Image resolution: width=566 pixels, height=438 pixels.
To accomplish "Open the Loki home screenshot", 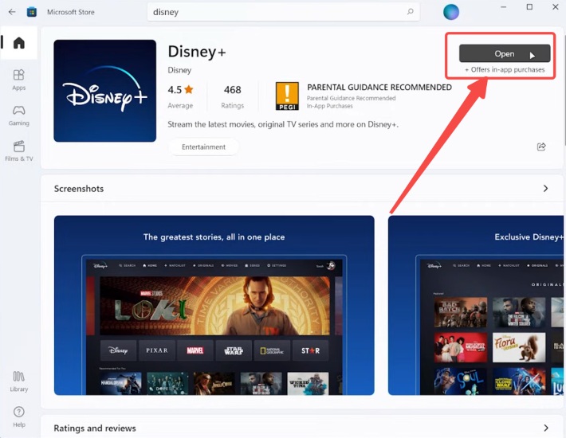I will pos(214,305).
